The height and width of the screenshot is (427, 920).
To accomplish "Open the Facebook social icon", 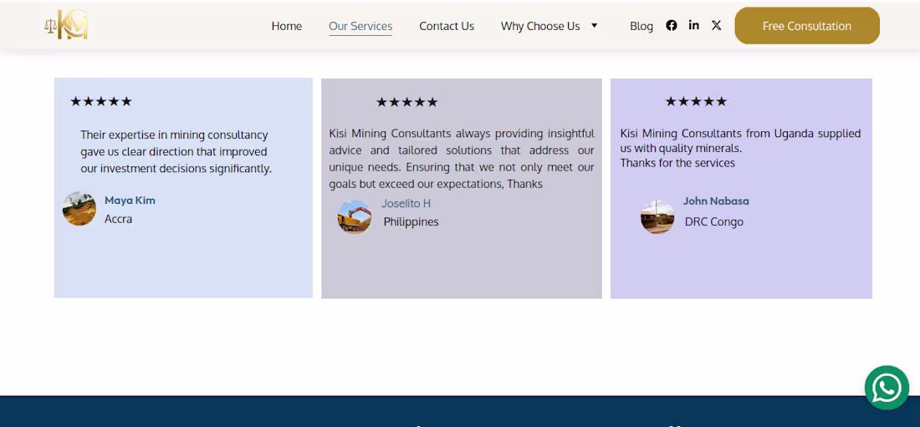I will pos(672,25).
